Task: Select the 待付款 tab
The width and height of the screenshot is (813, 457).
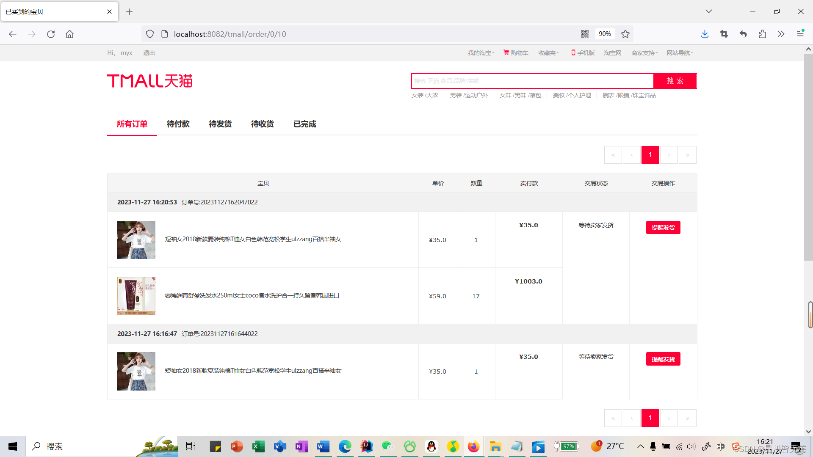Action: (178, 124)
